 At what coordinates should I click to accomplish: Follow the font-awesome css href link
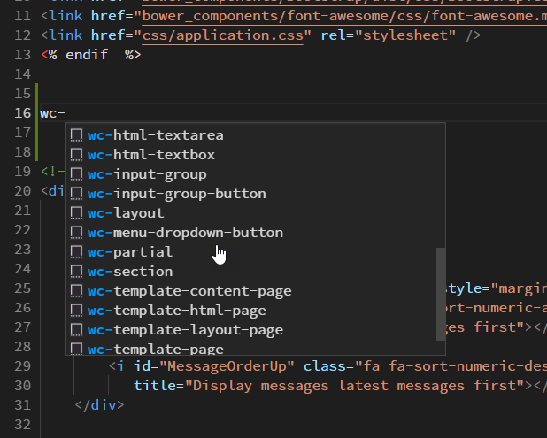(x=344, y=16)
